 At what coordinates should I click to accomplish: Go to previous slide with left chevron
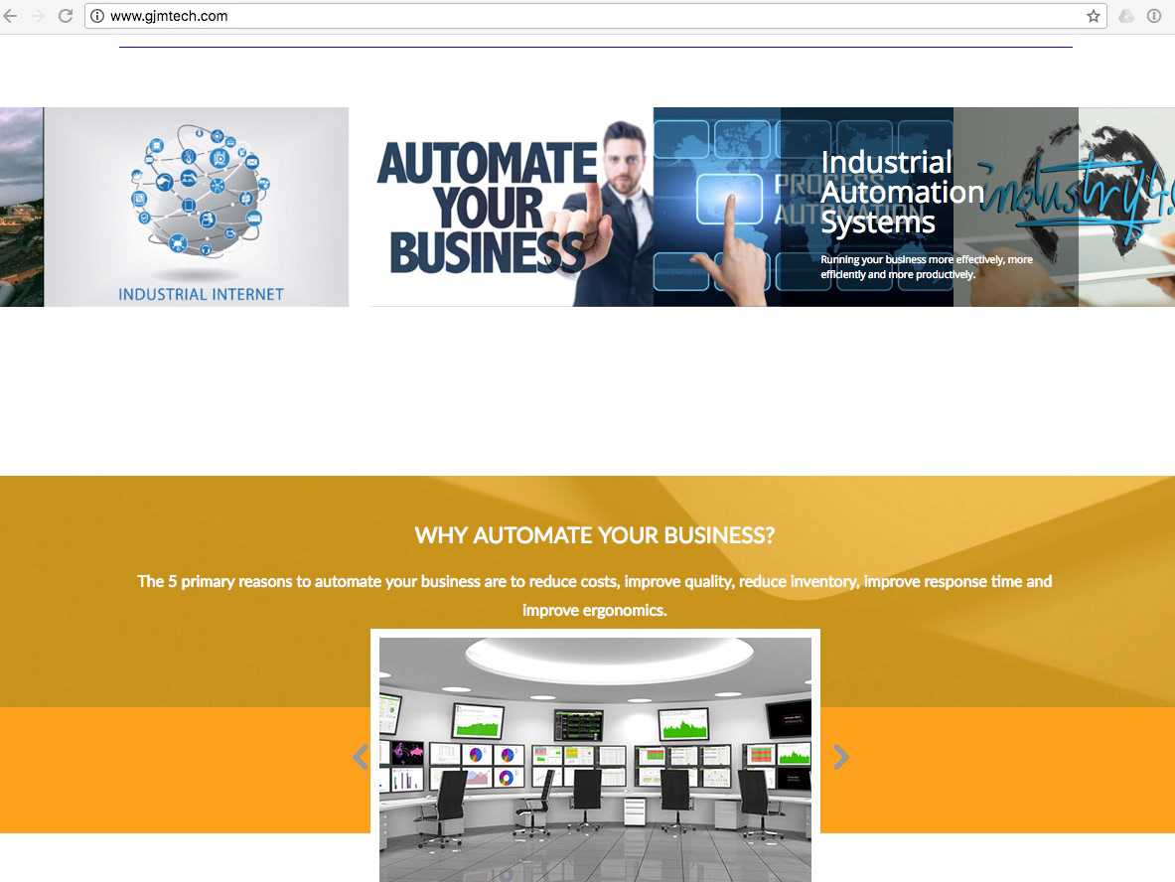[x=361, y=757]
